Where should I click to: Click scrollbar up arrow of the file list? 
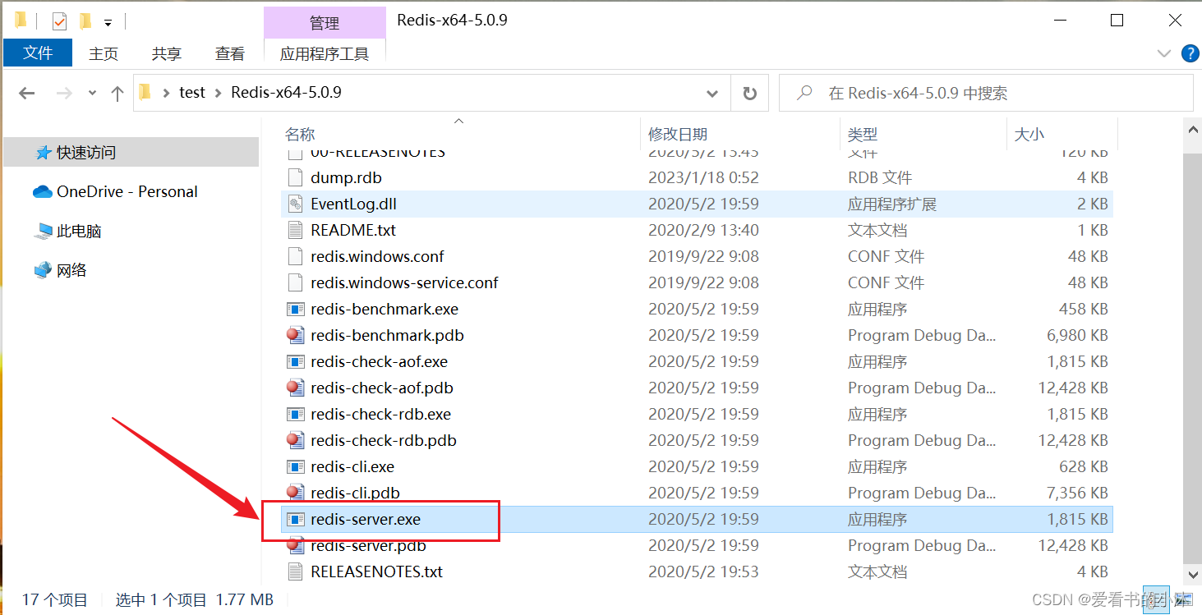pos(1192,127)
